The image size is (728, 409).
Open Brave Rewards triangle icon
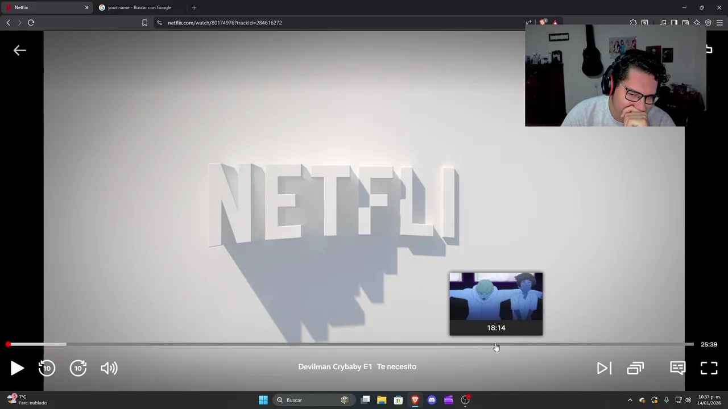[x=555, y=23]
